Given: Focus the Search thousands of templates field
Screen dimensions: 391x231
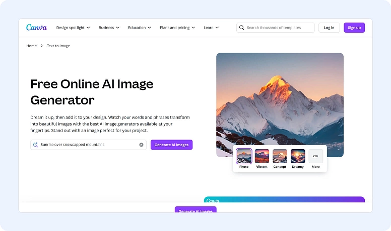Looking at the screenshot, I should point(276,28).
